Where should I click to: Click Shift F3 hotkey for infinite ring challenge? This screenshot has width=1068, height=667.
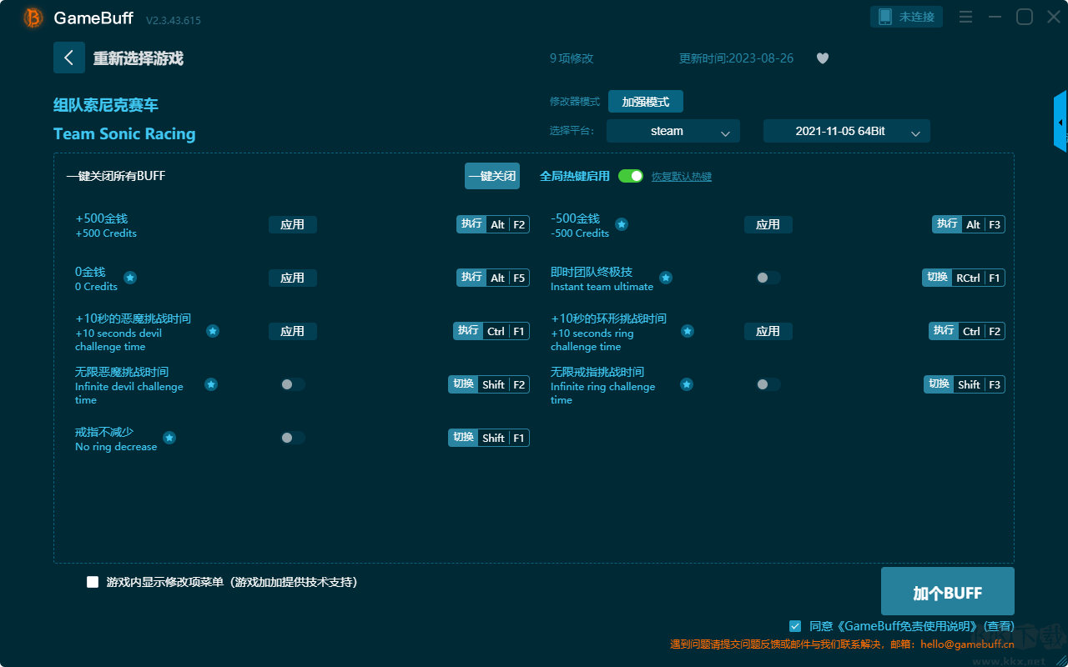point(965,384)
